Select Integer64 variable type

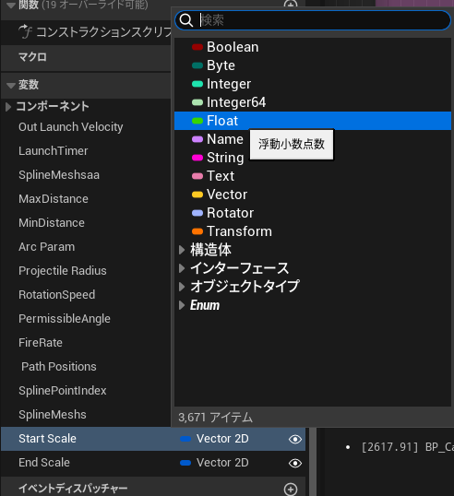click(x=313, y=102)
